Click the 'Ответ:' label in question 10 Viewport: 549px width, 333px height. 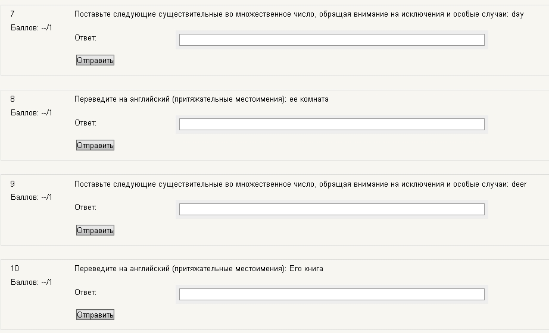pyautogui.click(x=85, y=293)
